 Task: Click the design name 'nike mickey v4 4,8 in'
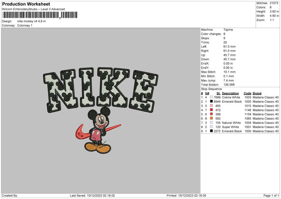coord(31,21)
